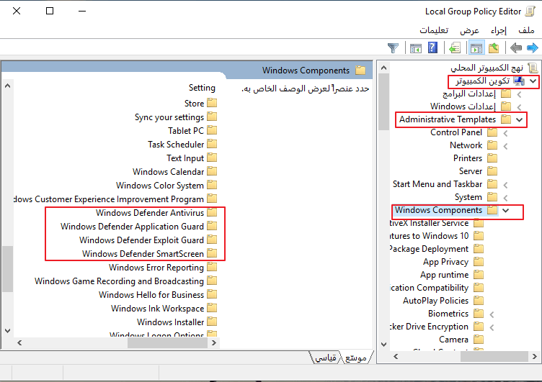This screenshot has height=382, width=542.
Task: Open the Help question mark icon
Action: point(432,47)
